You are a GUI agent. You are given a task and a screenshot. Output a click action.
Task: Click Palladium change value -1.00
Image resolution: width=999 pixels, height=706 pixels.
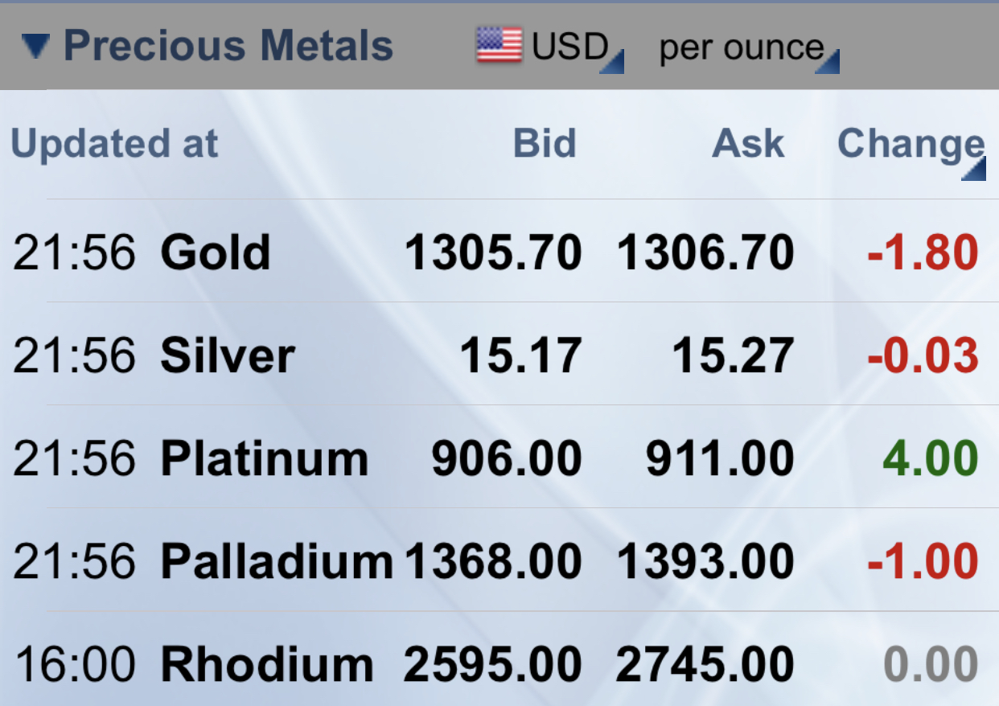[923, 561]
